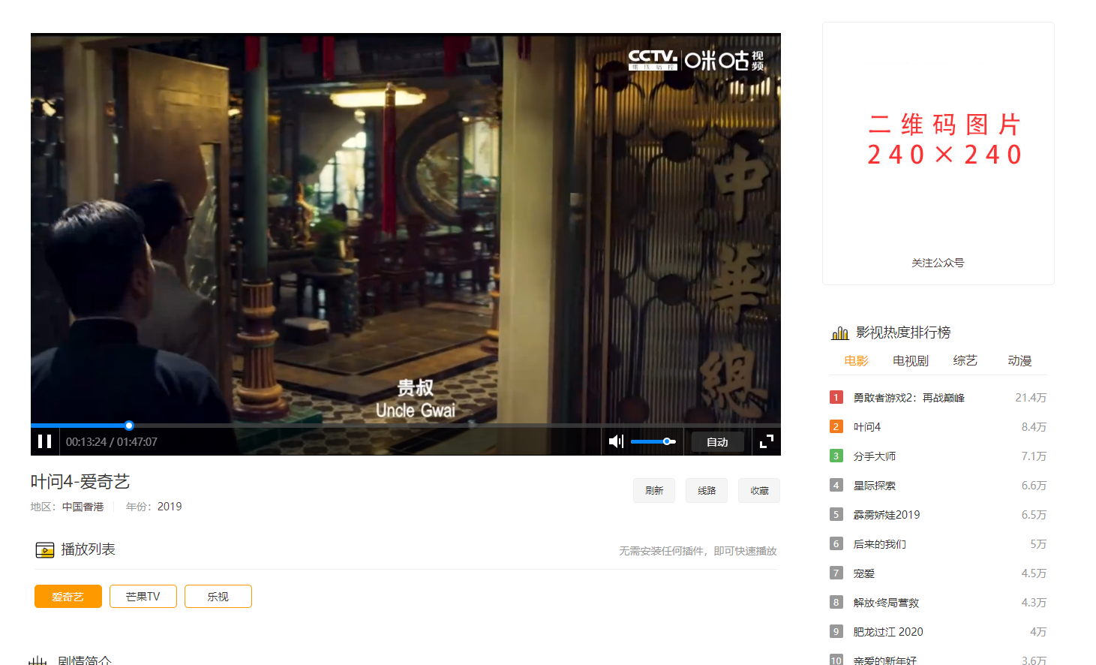Screen dimensions: 1096x665
Task: Select the 爱奇艺 playback source
Action: pos(68,597)
